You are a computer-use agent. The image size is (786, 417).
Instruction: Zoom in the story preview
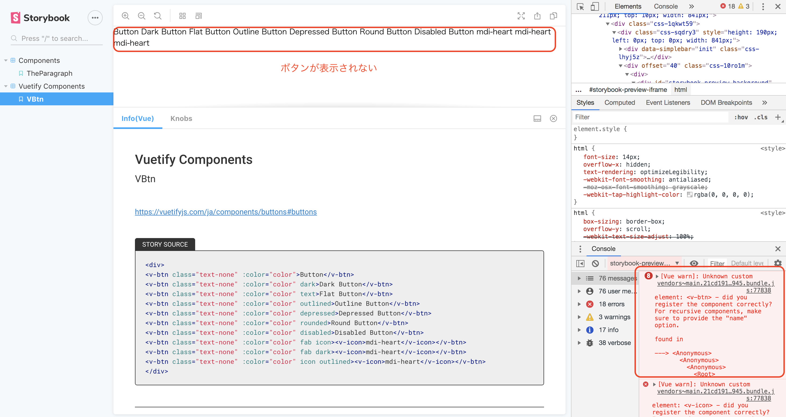(x=126, y=16)
